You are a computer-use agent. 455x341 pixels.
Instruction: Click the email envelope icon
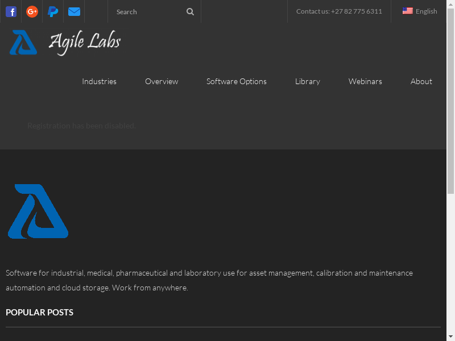[74, 11]
